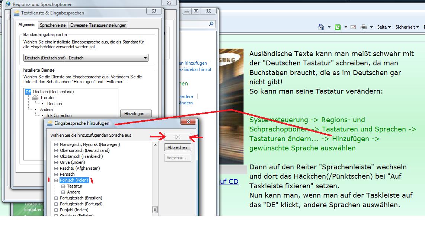Click language list scrollbar up arrow
Viewport: 425px width, 231px height.
coord(156,144)
